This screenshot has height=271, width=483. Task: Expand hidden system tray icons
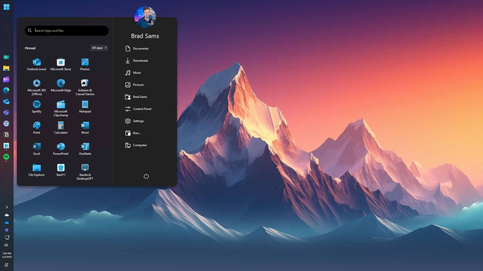click(7, 207)
